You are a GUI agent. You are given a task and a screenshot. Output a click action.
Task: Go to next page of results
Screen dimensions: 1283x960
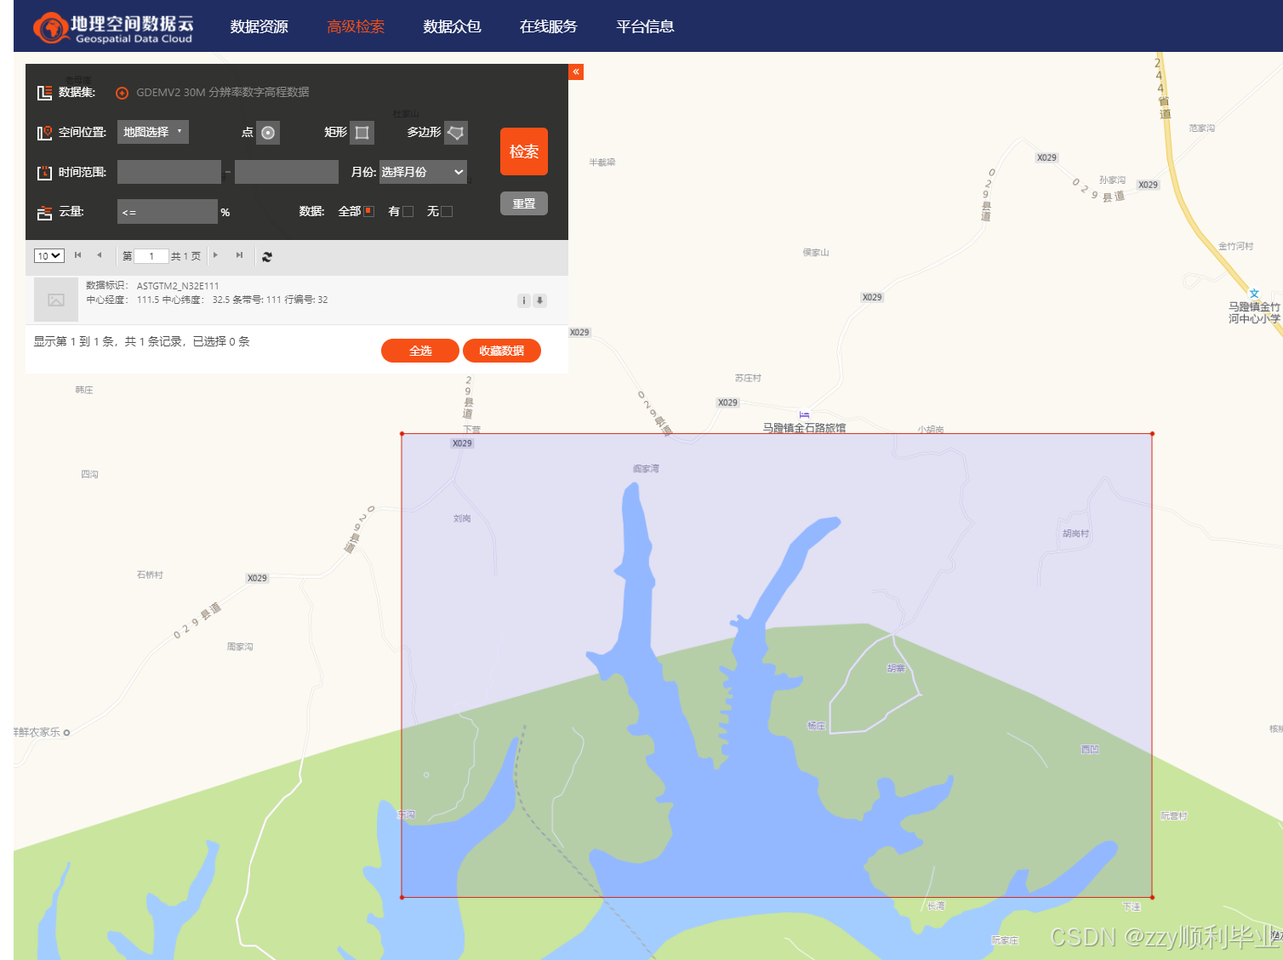[x=216, y=255]
